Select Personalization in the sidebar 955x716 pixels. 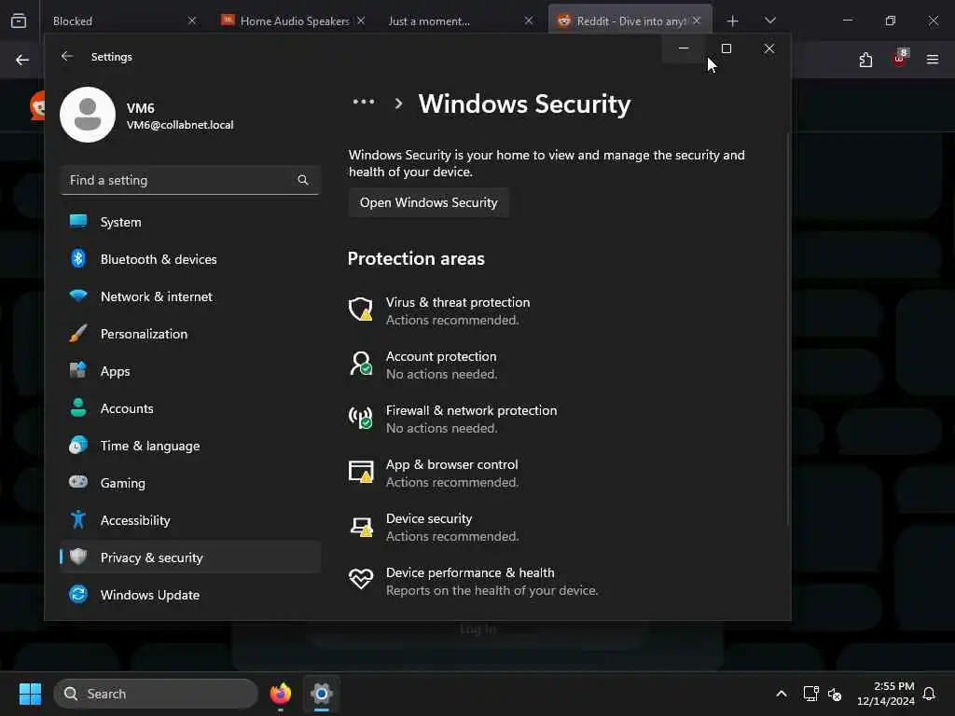(190, 334)
